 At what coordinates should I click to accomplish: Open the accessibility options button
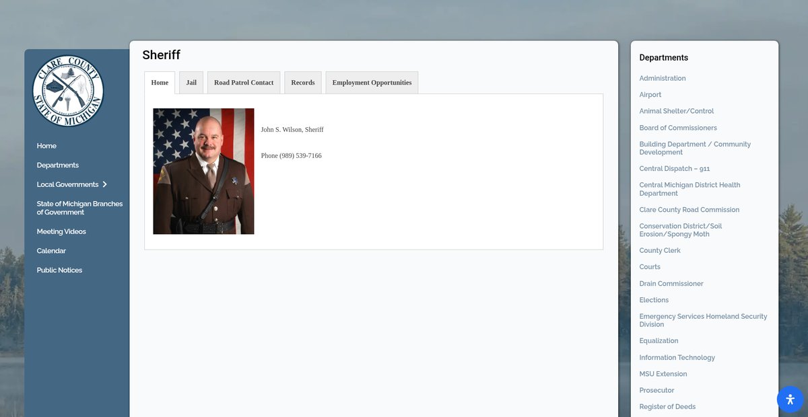(790, 399)
